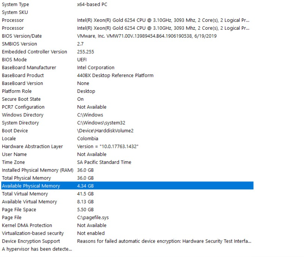Select the Available Virtual Memory row
This screenshot has height=257, width=304.
(29, 202)
